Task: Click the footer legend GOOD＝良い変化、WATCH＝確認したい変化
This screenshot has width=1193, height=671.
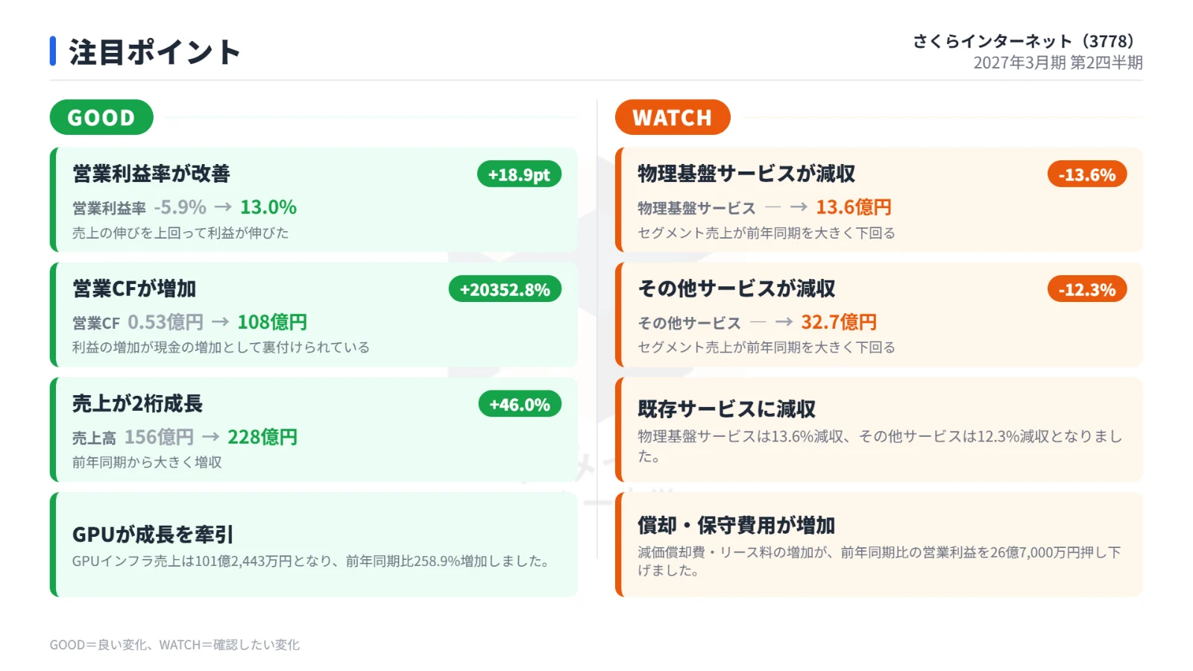Action: pyautogui.click(x=174, y=645)
